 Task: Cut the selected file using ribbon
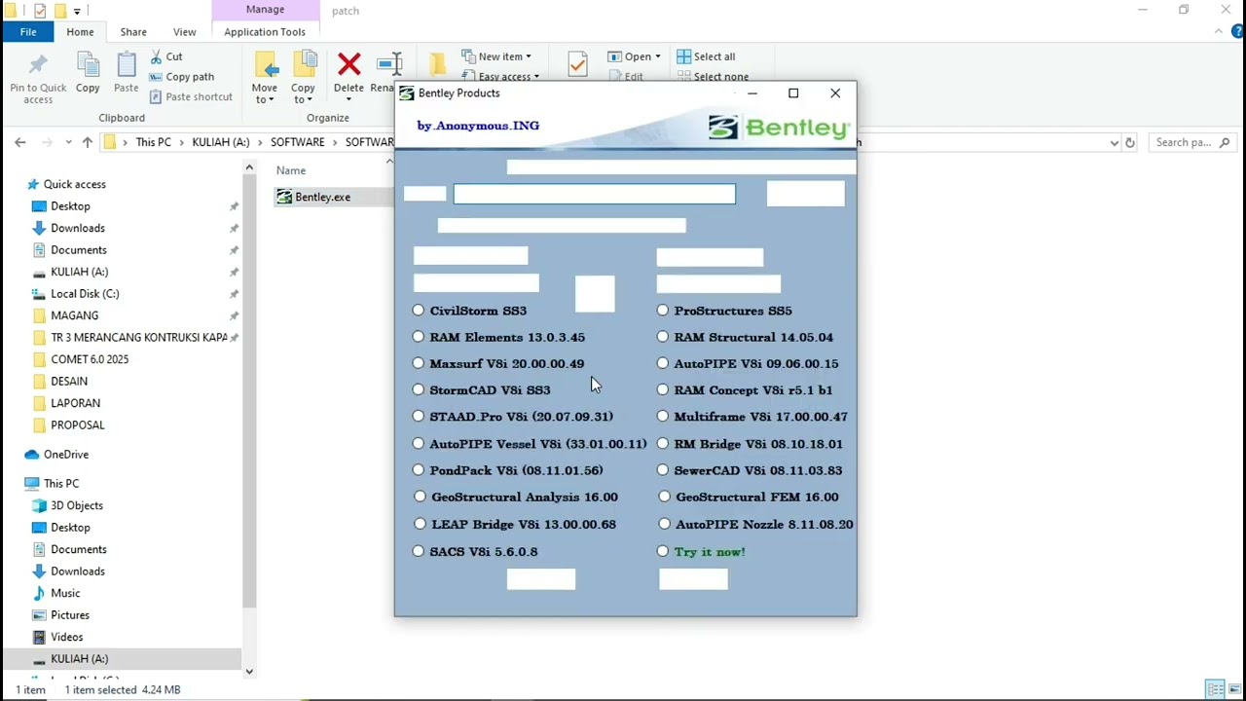[x=165, y=56]
